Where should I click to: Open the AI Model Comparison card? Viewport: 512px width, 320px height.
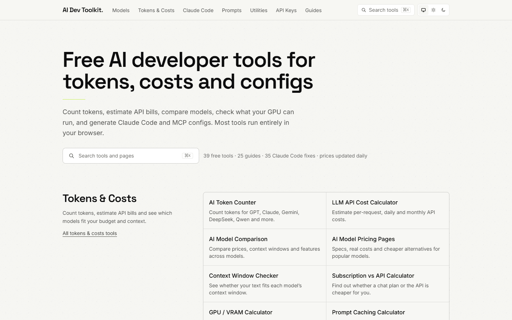pos(265,247)
